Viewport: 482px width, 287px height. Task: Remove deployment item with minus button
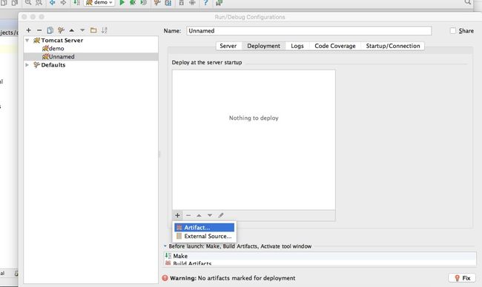[188, 215]
